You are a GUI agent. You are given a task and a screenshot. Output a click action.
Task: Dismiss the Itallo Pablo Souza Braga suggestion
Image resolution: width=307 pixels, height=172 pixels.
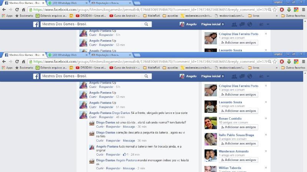[x=266, y=135]
